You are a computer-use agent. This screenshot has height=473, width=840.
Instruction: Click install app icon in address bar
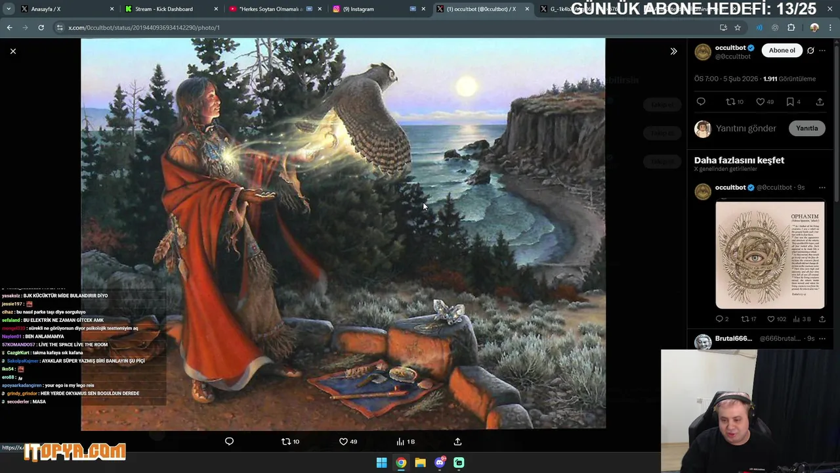pyautogui.click(x=723, y=28)
